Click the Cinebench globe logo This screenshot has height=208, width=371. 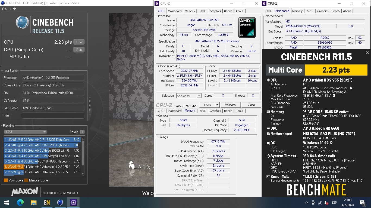[22, 22]
